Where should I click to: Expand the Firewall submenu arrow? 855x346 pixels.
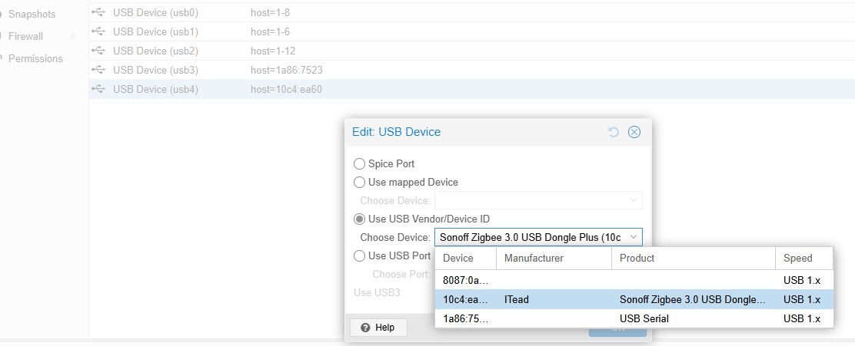tap(74, 37)
